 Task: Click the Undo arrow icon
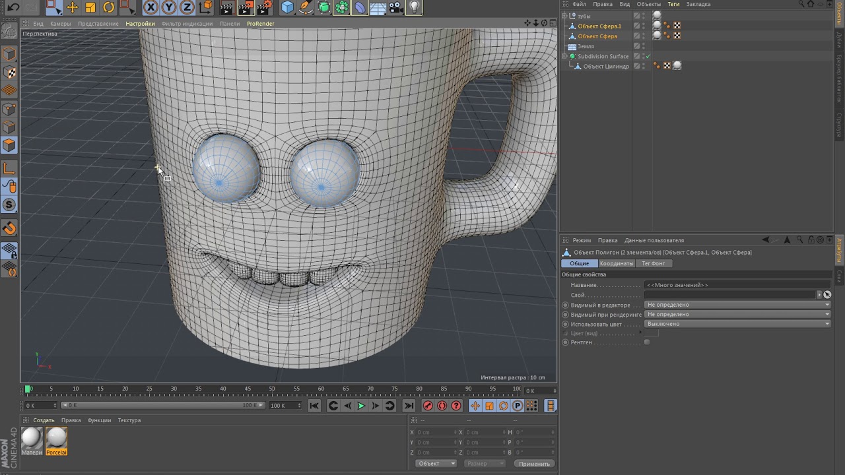click(13, 7)
